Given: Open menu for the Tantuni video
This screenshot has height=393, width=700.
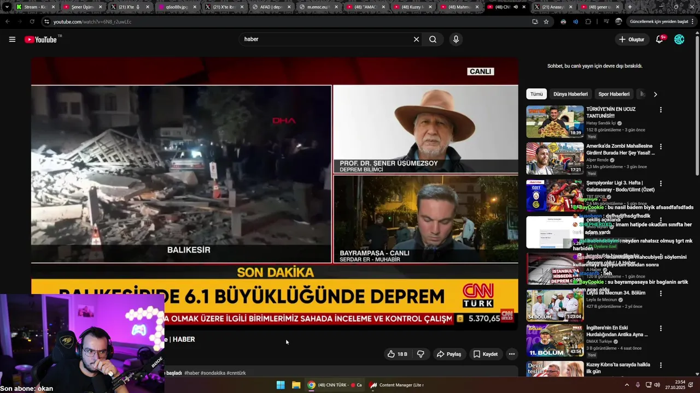Looking at the screenshot, I should pyautogui.click(x=661, y=110).
